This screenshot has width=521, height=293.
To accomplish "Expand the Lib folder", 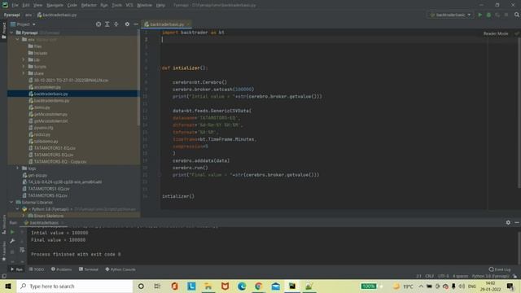I will [24, 59].
